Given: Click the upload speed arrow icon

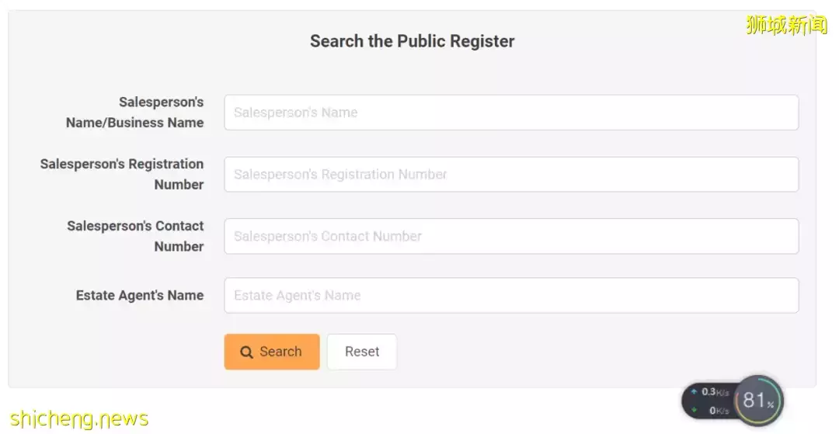Looking at the screenshot, I should point(694,392).
